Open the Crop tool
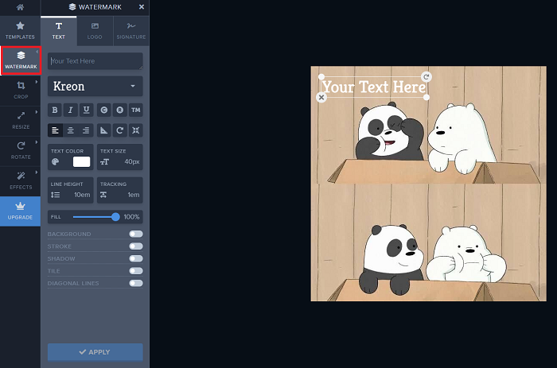Viewport: 557px width, 368px height. point(21,91)
